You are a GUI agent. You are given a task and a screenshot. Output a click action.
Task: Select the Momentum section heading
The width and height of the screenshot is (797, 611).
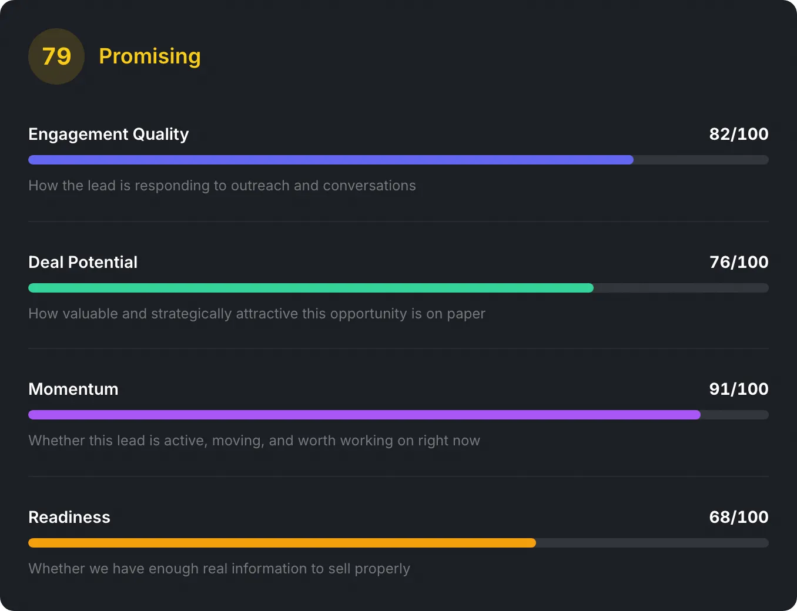click(x=73, y=389)
